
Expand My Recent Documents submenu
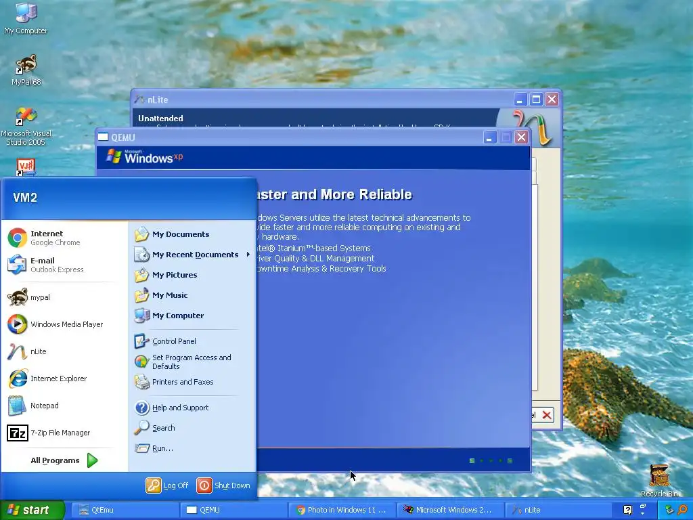coord(192,255)
